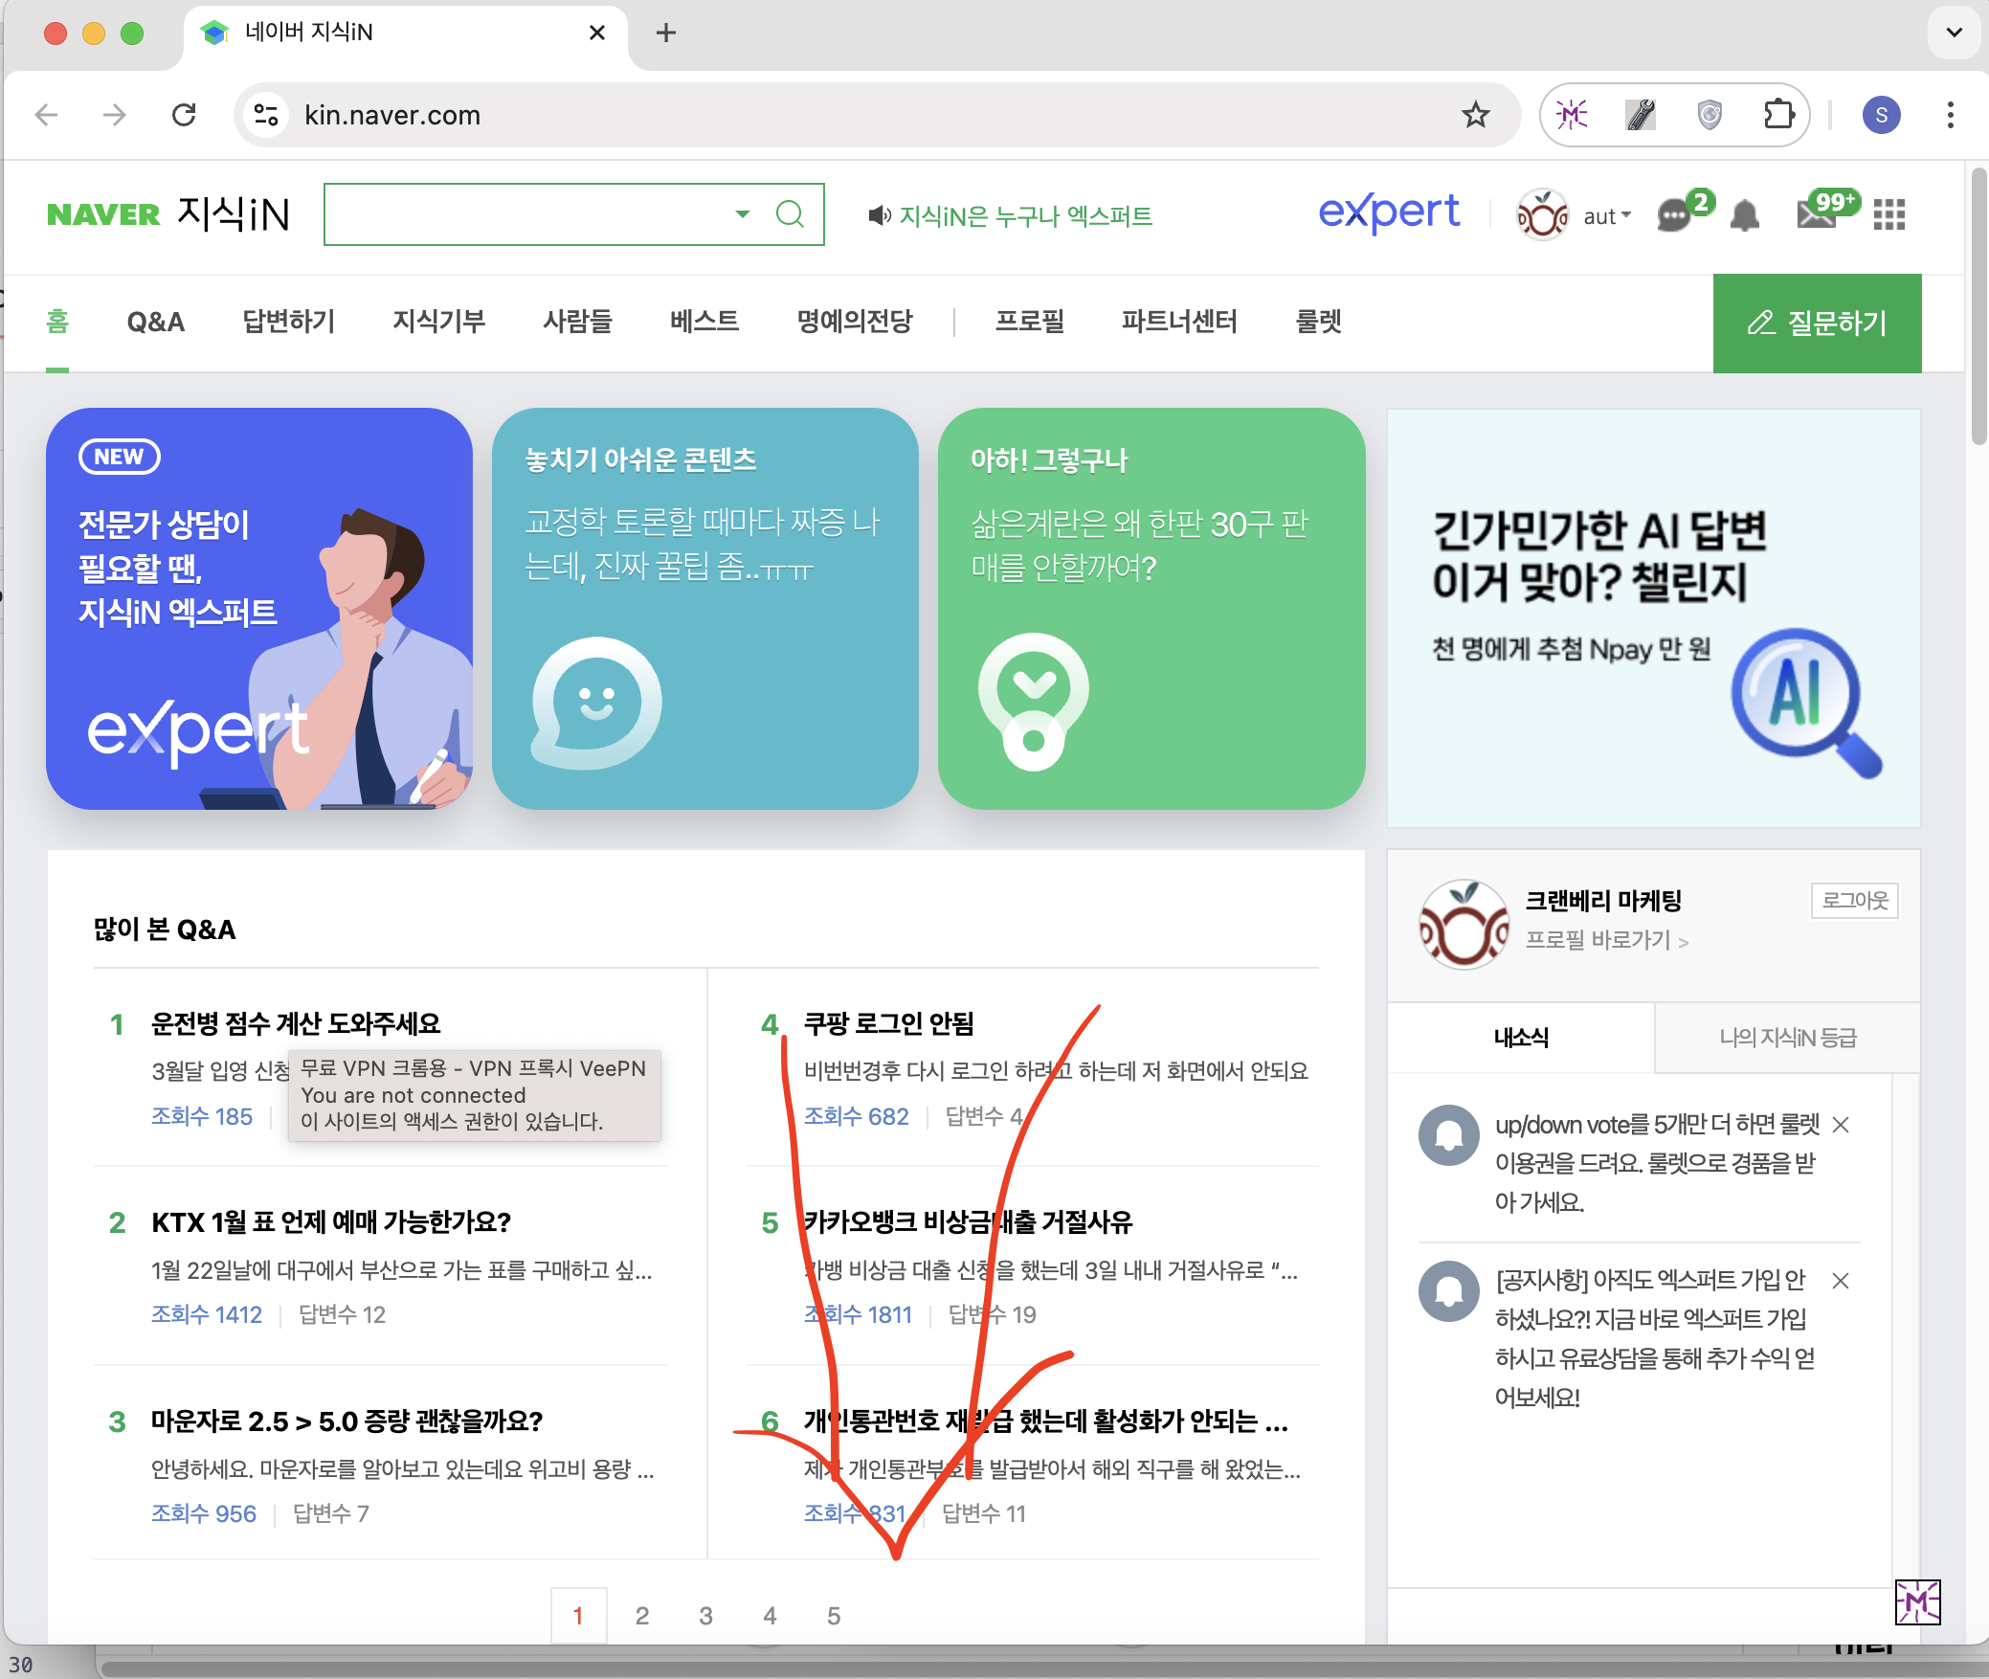Dismiss the 공지사항 엑스퍼트 notification
1989x1679 pixels.
[x=1840, y=1281]
